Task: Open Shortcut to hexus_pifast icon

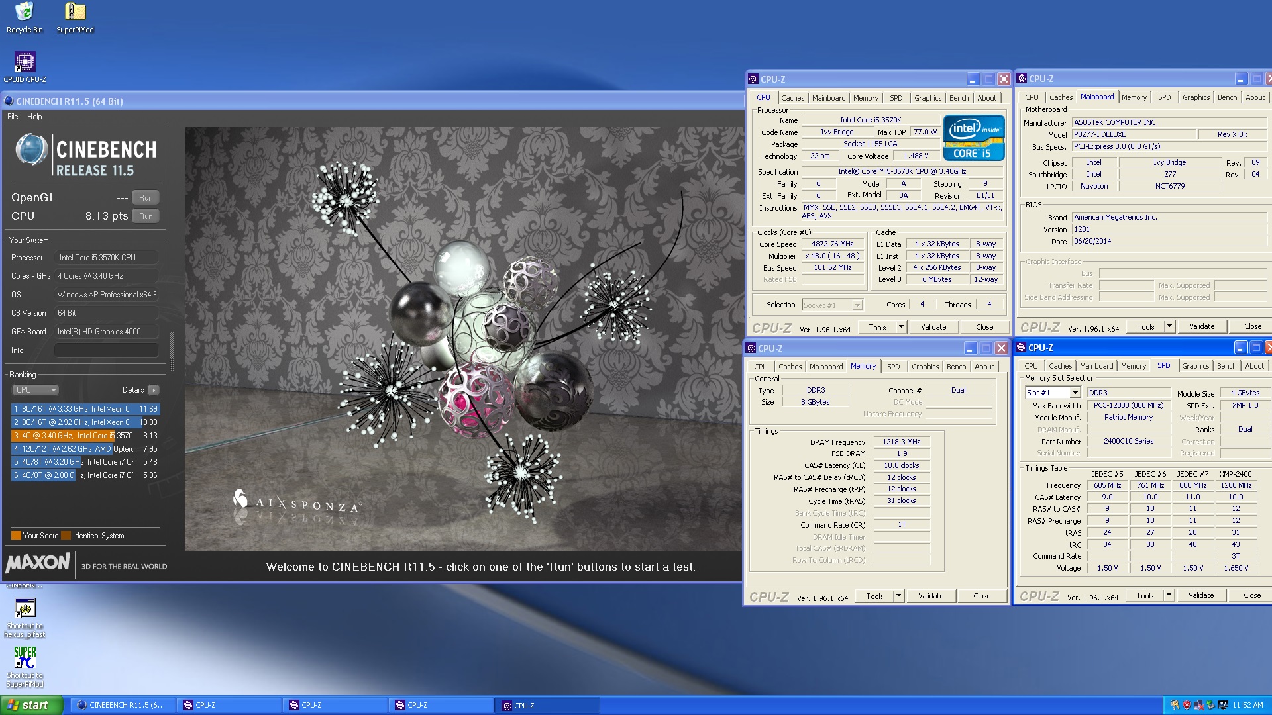Action: tap(25, 618)
